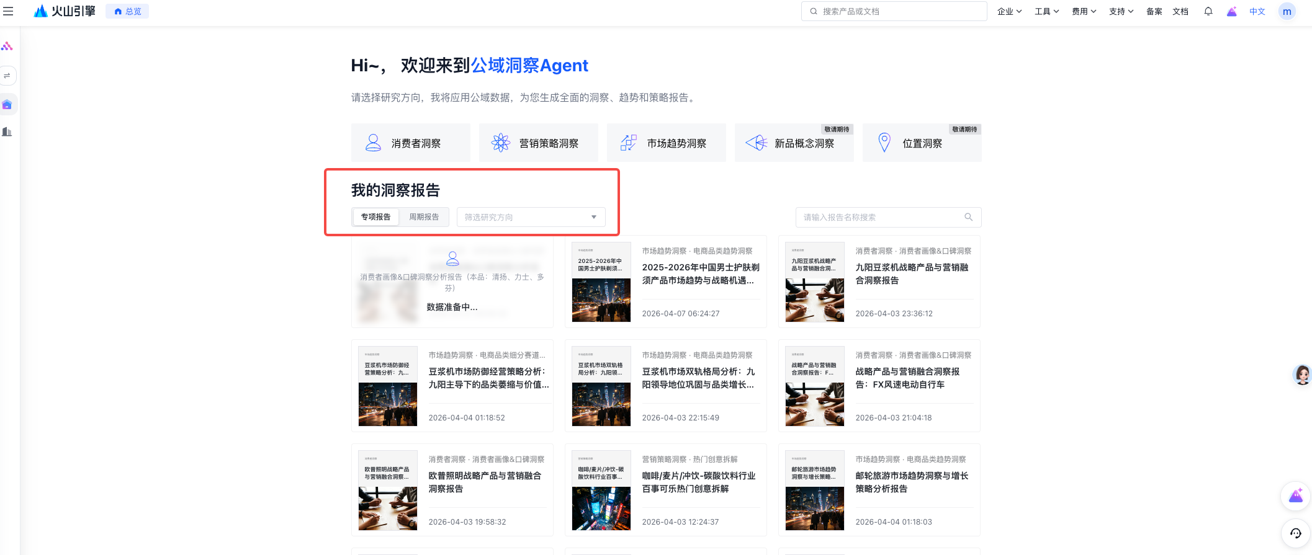Click the 总览 overview button

pos(127,11)
